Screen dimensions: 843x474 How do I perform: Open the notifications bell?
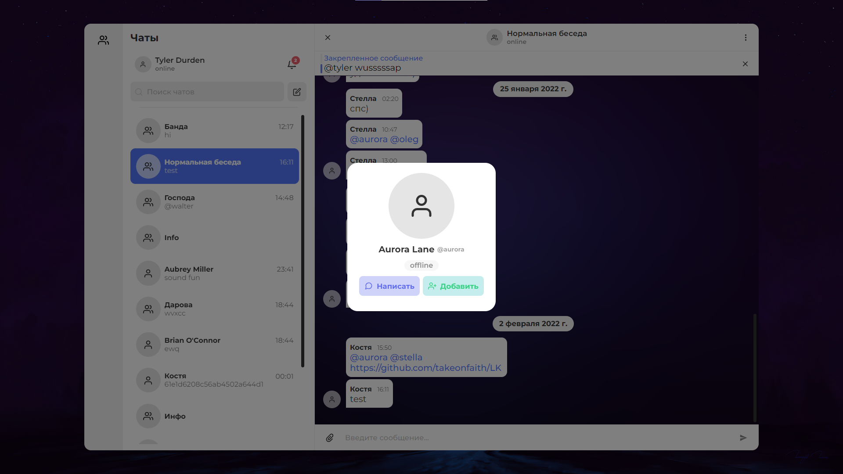[x=292, y=64]
